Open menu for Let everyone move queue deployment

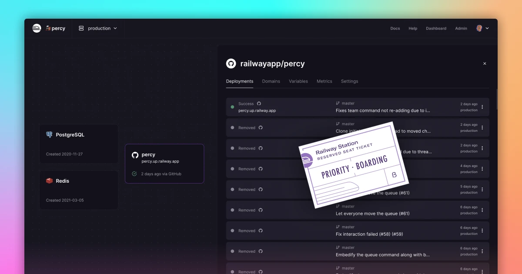click(482, 210)
